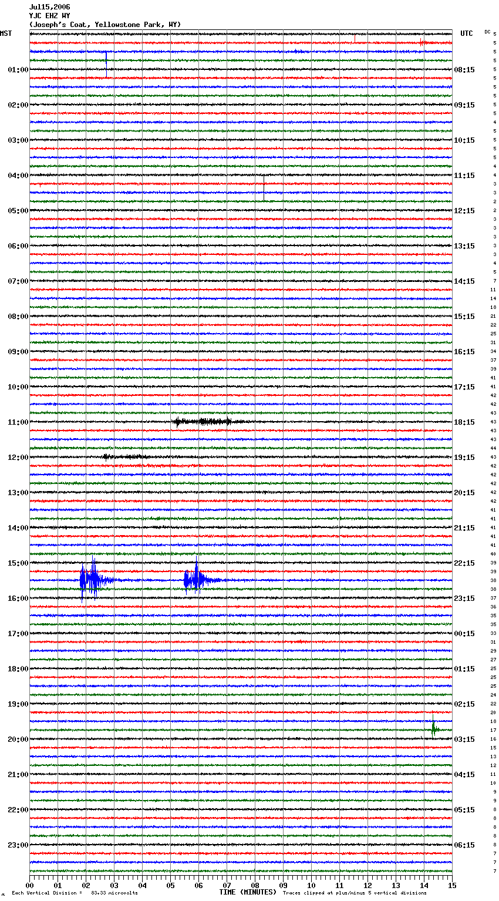Select the 18:00 MST time label
The image size is (499, 901).
pyautogui.click(x=18, y=669)
